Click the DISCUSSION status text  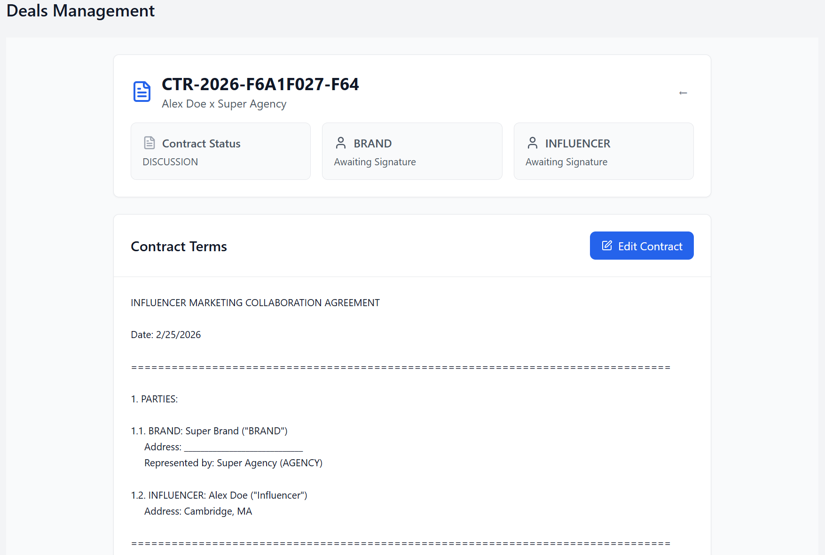pos(170,162)
